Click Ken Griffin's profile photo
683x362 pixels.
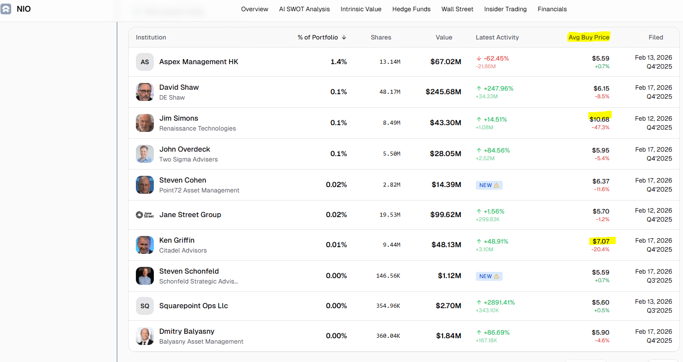(x=145, y=245)
